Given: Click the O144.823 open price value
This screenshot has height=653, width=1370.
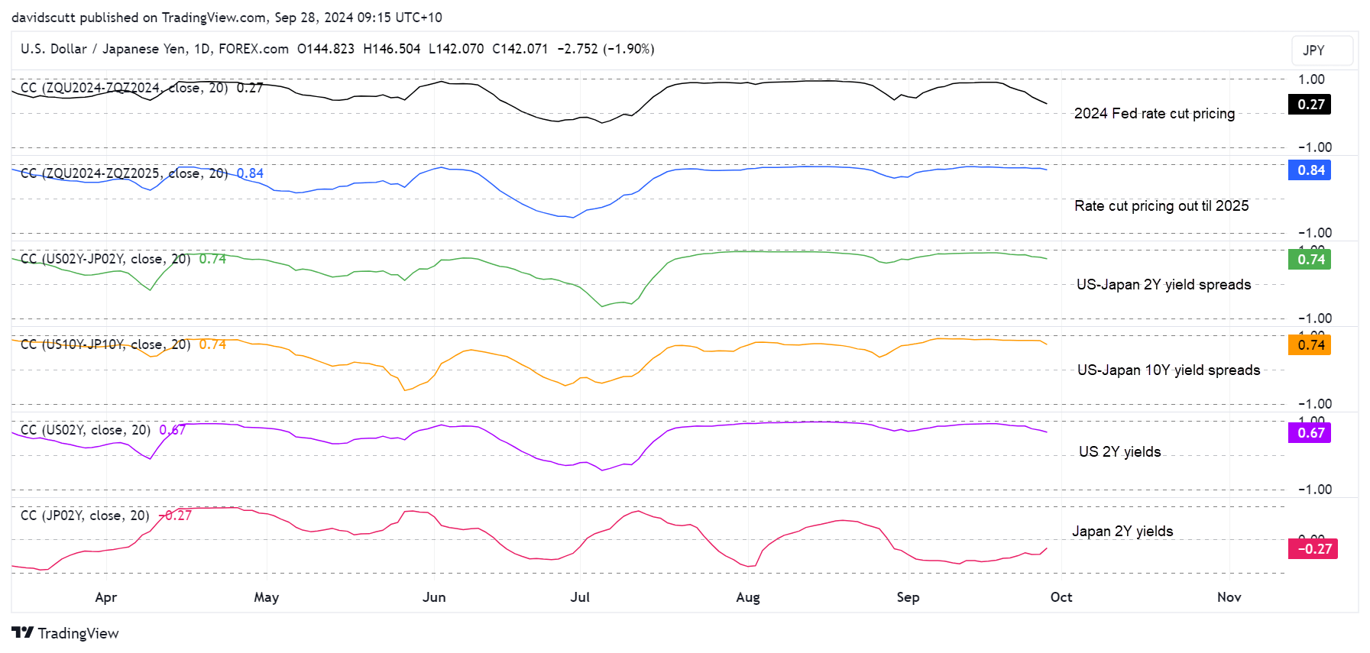Looking at the screenshot, I should tap(325, 49).
